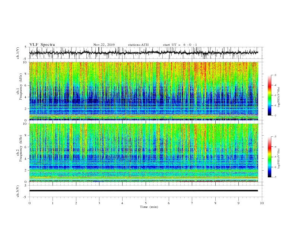Select the ch.2 color bar "log(PSD)(V²/Hz)" label
This screenshot has height=228, width=295.
[x=279, y=158]
